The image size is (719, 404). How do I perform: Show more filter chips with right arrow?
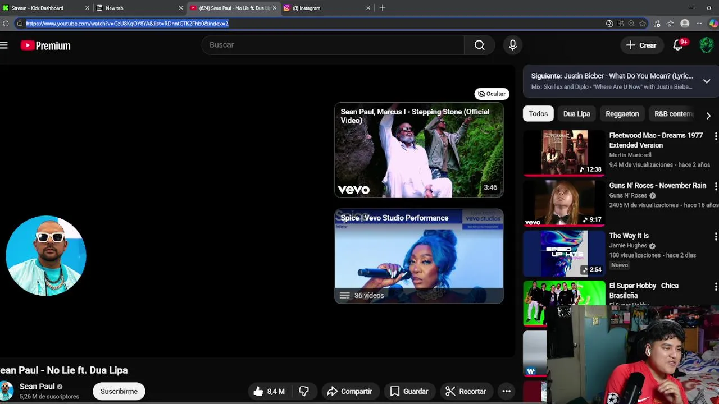708,116
